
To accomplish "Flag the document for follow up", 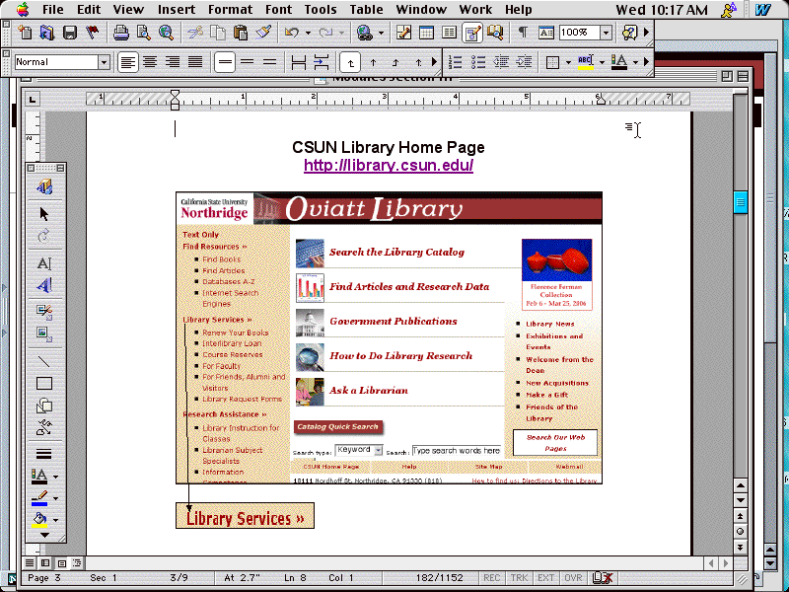I will tap(92, 33).
